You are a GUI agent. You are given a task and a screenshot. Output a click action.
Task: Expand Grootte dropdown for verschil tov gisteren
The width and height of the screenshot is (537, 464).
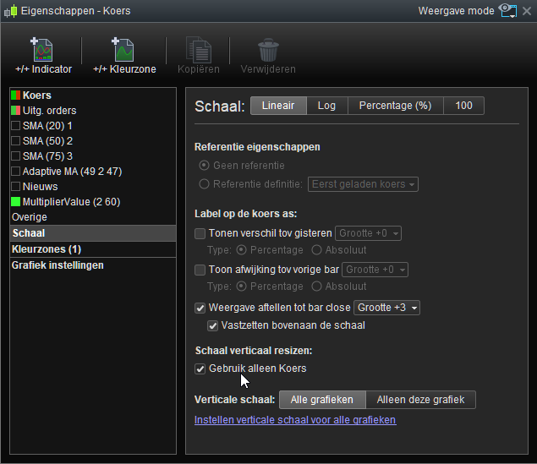368,233
